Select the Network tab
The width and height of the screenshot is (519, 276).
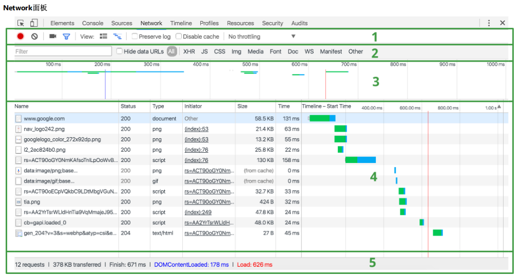[151, 23]
